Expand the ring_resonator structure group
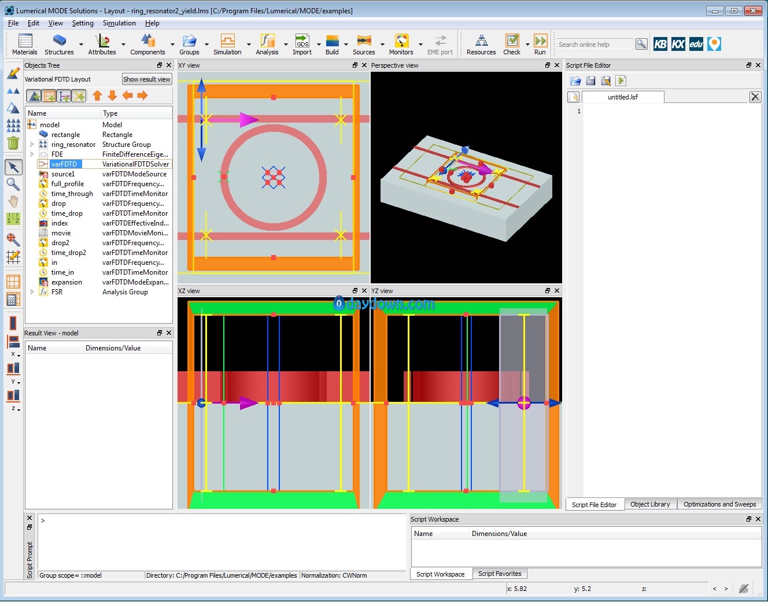Image resolution: width=768 pixels, height=606 pixels. click(x=32, y=145)
